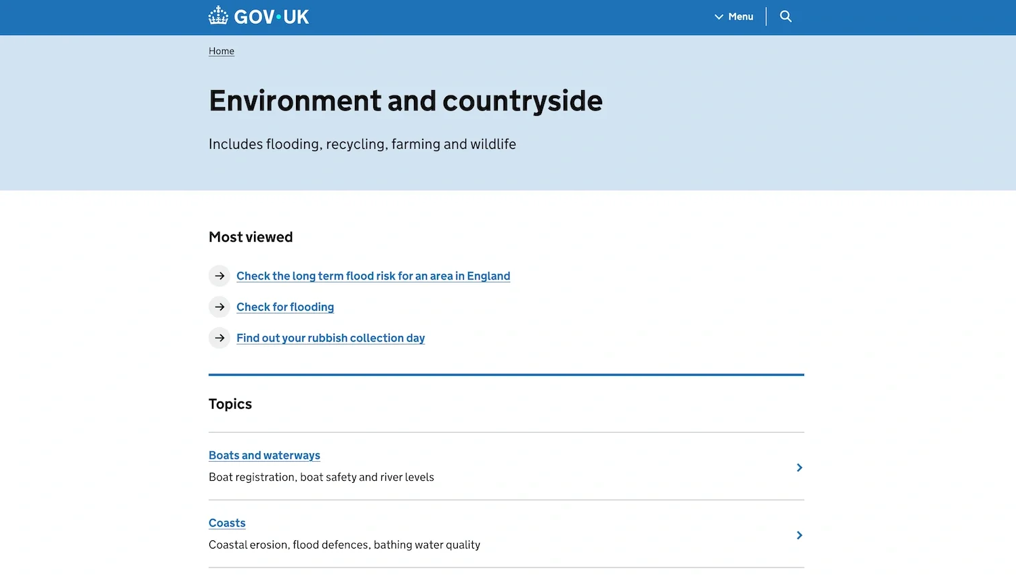This screenshot has width=1016, height=579.
Task: Open the Check for flooding page
Action: pos(284,307)
